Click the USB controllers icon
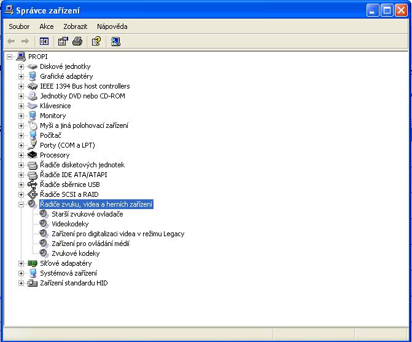 click(33, 185)
